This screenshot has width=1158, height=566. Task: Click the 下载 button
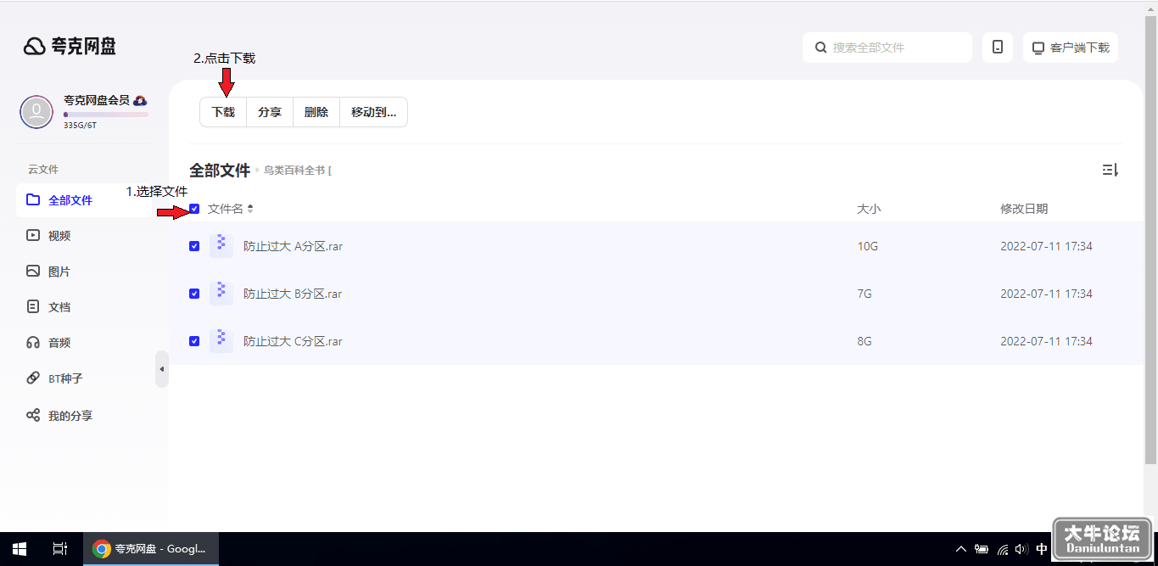[x=223, y=112]
